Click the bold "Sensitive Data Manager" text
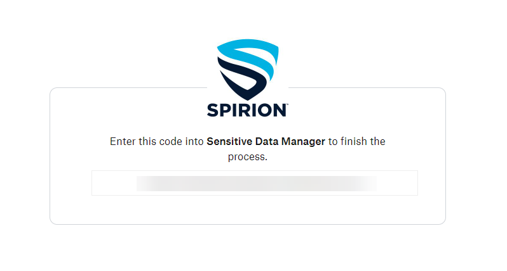The image size is (507, 271). 266,141
